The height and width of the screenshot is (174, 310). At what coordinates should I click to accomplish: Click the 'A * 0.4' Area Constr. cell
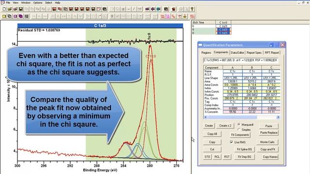252,85
